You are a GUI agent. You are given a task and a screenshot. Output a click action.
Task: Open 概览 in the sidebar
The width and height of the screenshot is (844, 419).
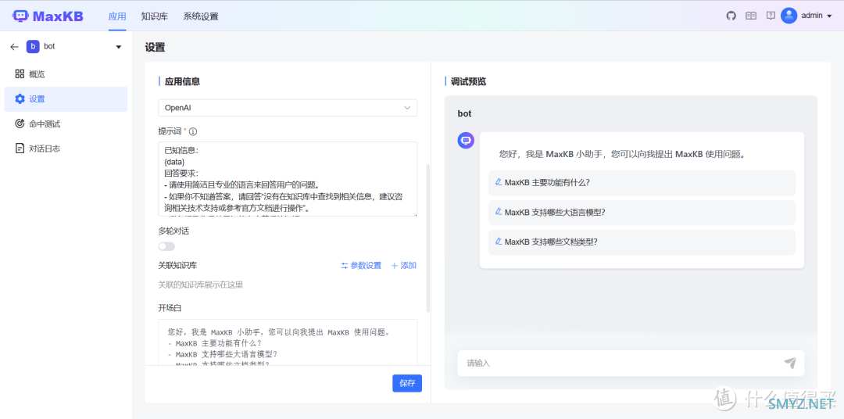(66, 74)
